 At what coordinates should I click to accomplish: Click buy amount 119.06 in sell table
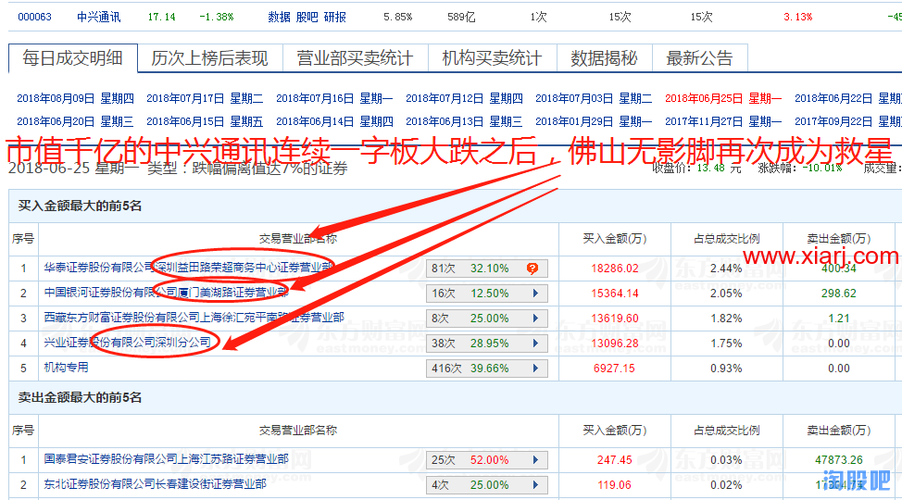[614, 485]
